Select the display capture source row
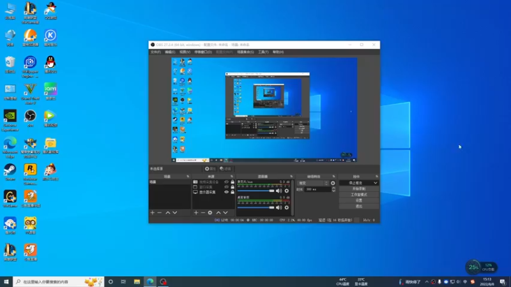 [x=213, y=192]
